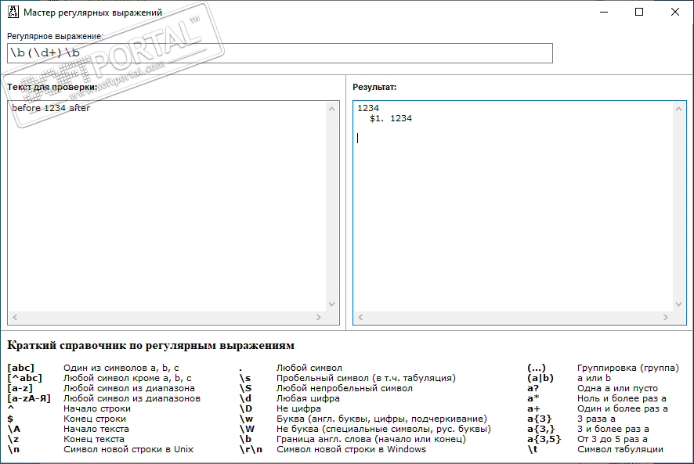Click the 'Конец строки' description
Viewport: 694px width, 464px height.
click(95, 419)
